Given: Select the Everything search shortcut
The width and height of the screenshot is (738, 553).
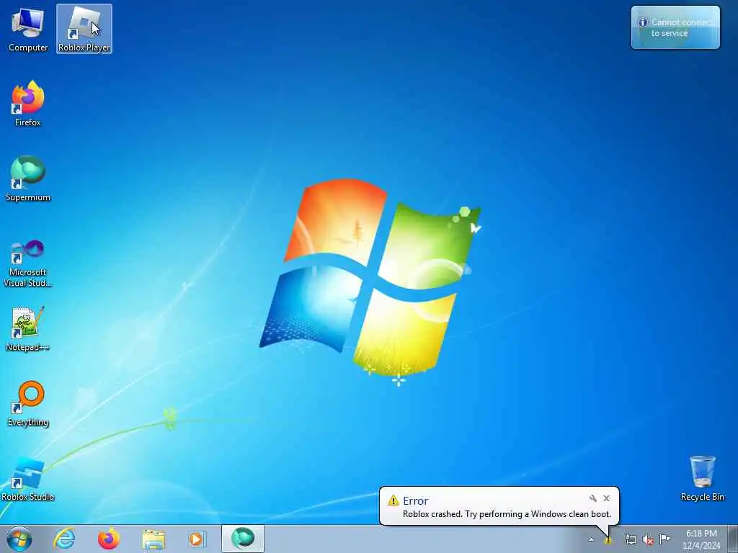Looking at the screenshot, I should (x=28, y=403).
